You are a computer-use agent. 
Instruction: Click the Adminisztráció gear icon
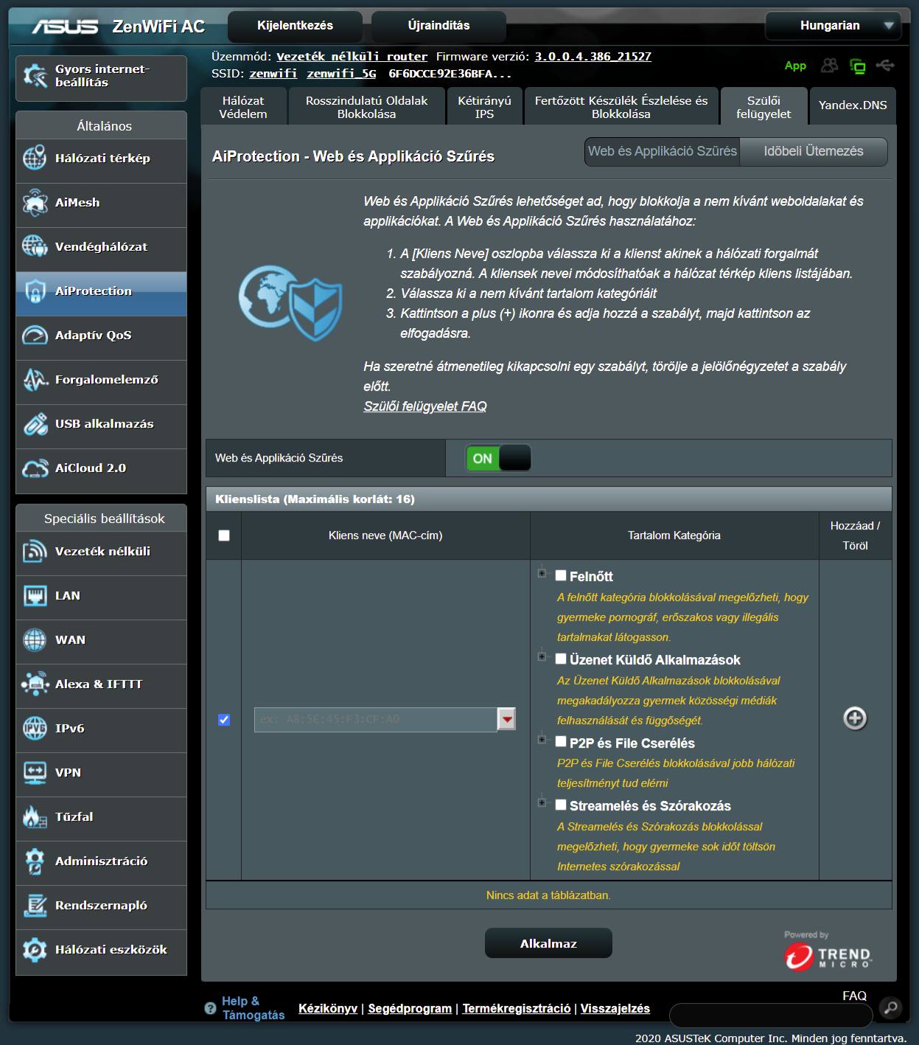pos(35,861)
